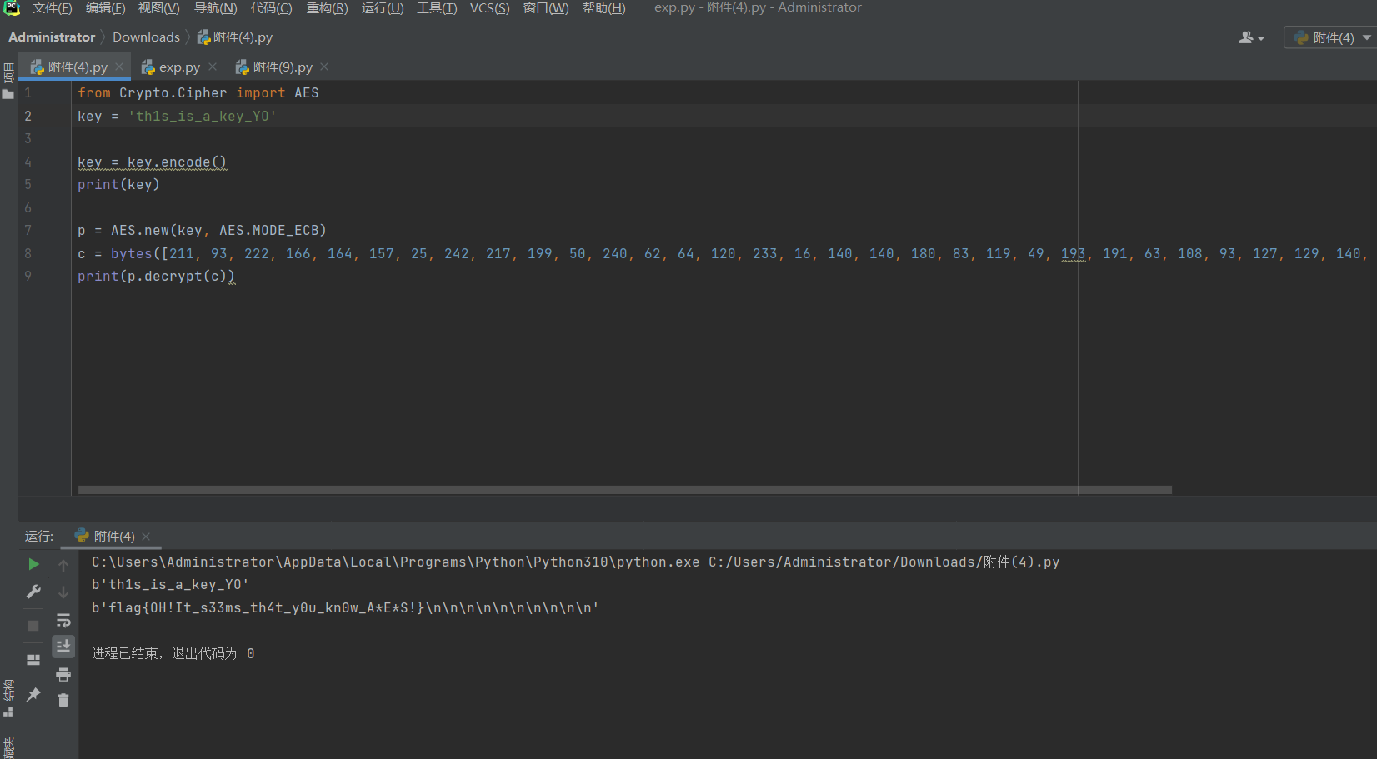1377x759 pixels.
Task: Toggle soft-wrap for the console output
Action: coord(63,620)
